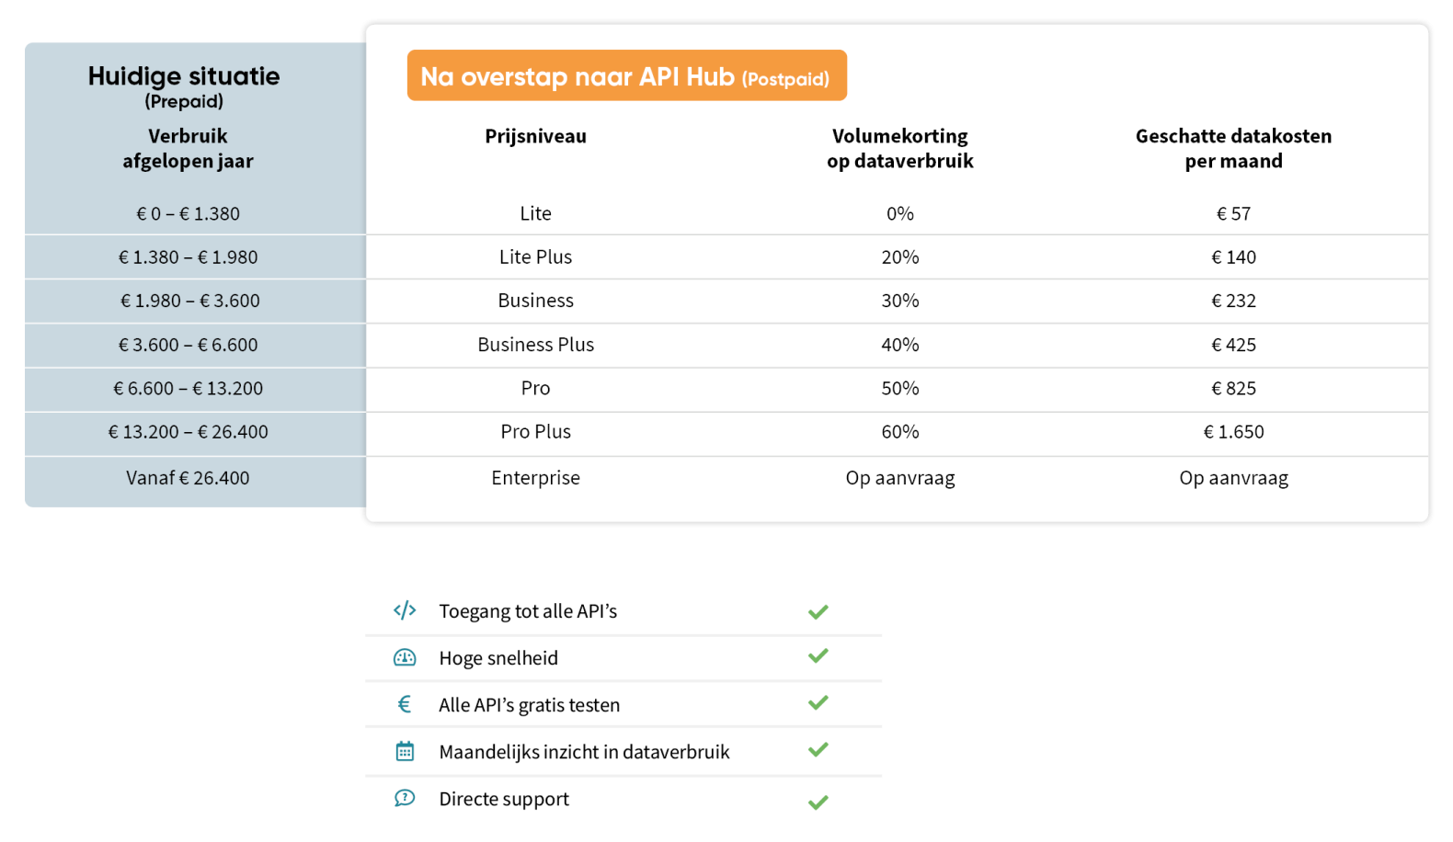Click the calendar icon for Maandelijks inzicht
1453x842 pixels.
click(405, 751)
